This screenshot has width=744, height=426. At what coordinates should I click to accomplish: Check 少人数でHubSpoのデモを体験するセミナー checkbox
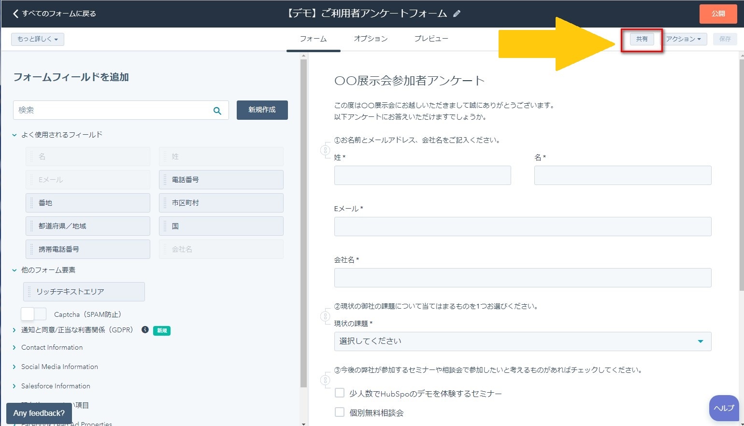[x=340, y=393]
